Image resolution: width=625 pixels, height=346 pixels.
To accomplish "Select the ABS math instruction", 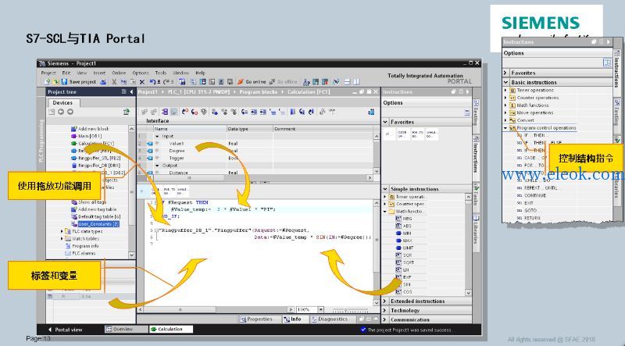I will click(403, 226).
